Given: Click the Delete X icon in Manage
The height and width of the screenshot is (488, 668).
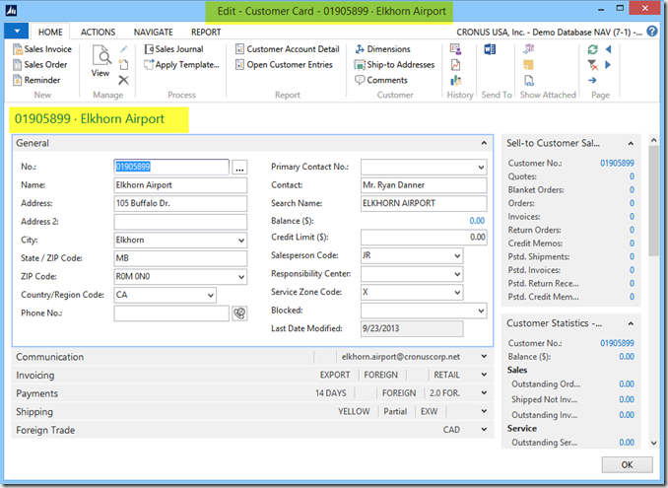Looking at the screenshot, I should pyautogui.click(x=123, y=80).
